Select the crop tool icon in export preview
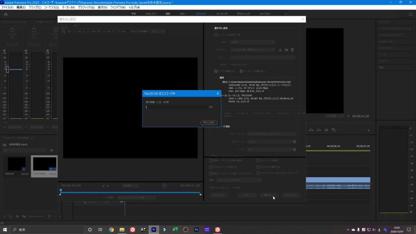This screenshot has height=234, width=416. pos(63,31)
